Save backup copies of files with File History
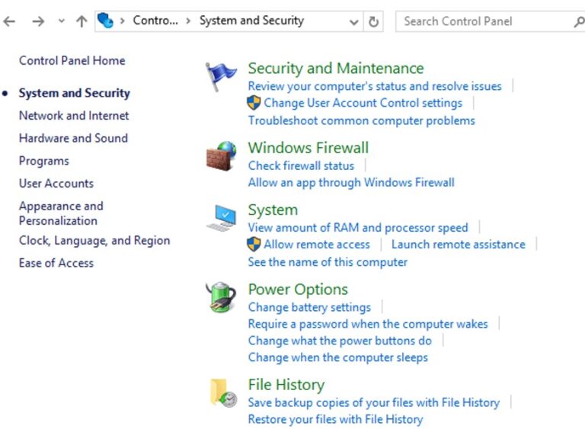 374,402
